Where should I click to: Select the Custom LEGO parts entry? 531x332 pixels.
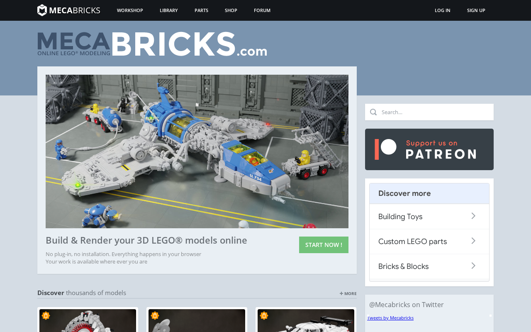[429, 242]
